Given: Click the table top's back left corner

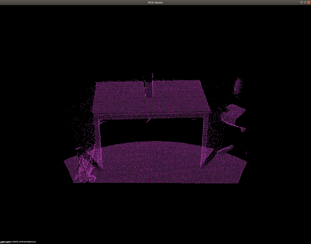Looking at the screenshot, I should point(97,83).
